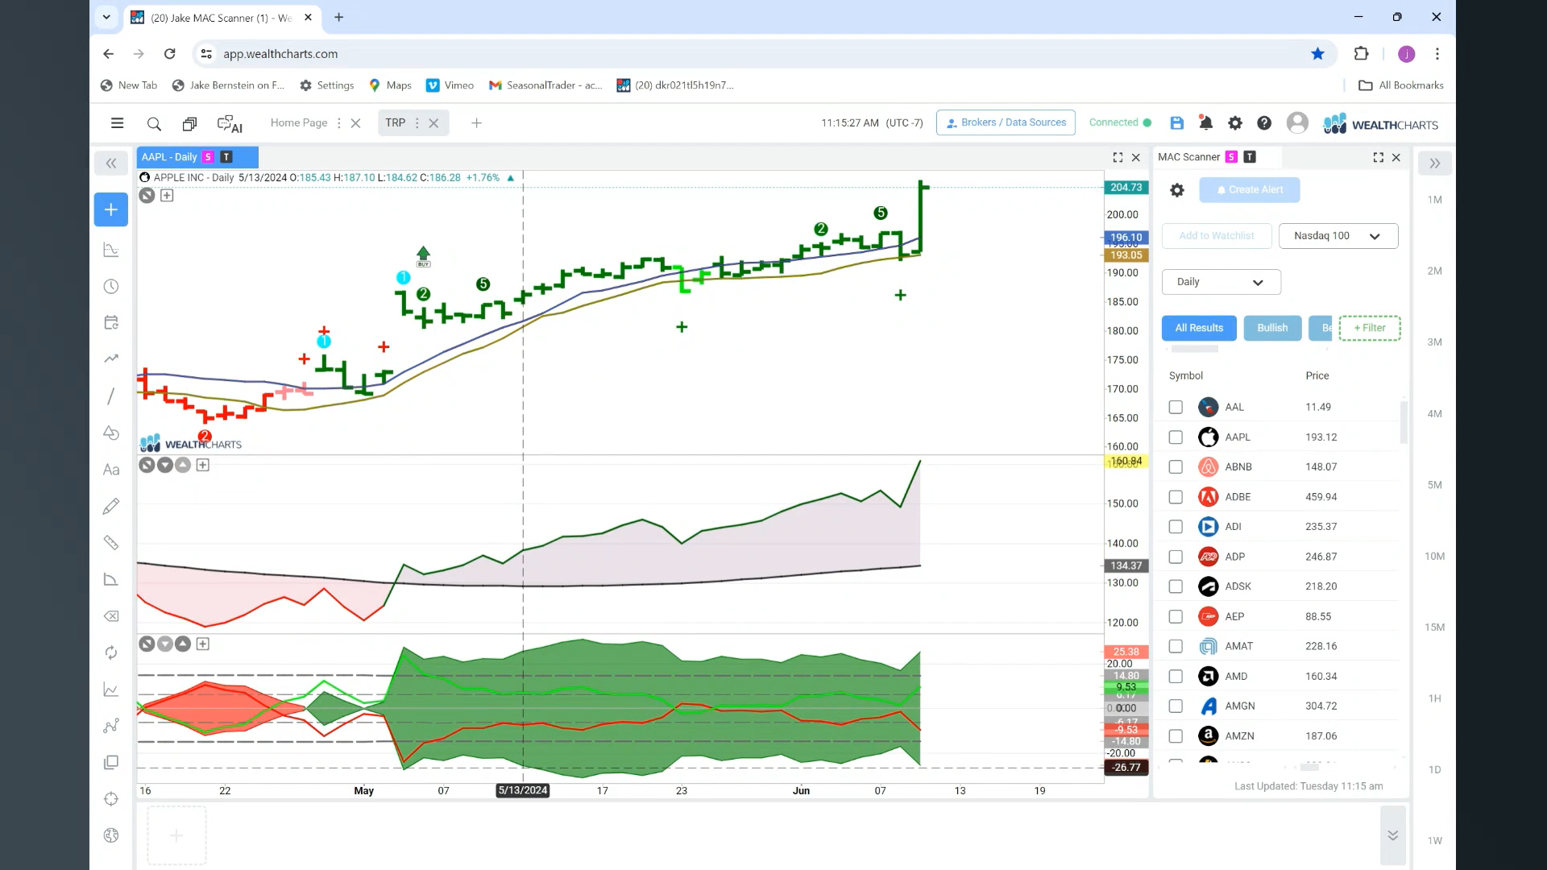Select the AAPL - Daily chart tab
Image resolution: width=1547 pixels, height=870 pixels.
click(x=197, y=157)
